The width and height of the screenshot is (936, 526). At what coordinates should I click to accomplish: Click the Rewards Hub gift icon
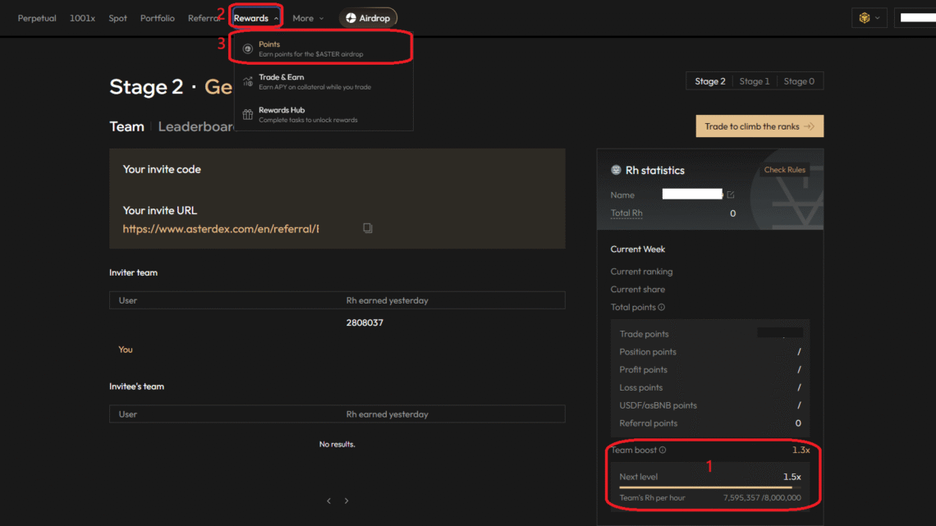click(x=247, y=115)
